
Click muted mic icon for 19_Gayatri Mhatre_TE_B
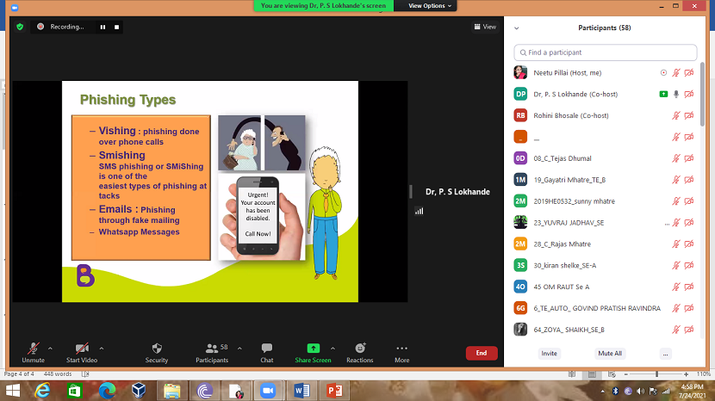(x=675, y=180)
